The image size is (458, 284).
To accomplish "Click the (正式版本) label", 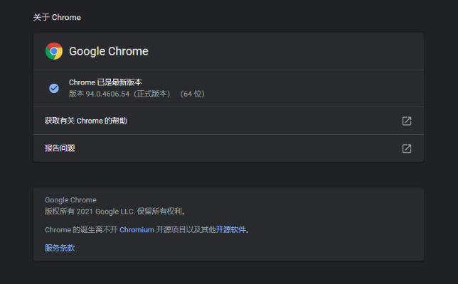I will pyautogui.click(x=151, y=94).
